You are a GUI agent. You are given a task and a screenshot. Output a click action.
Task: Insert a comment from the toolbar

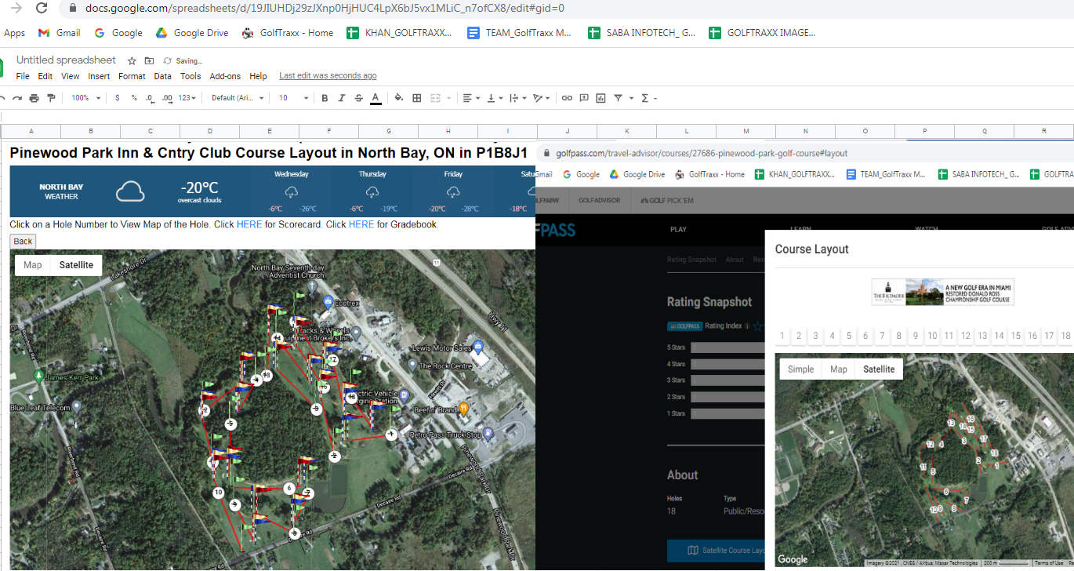(584, 98)
